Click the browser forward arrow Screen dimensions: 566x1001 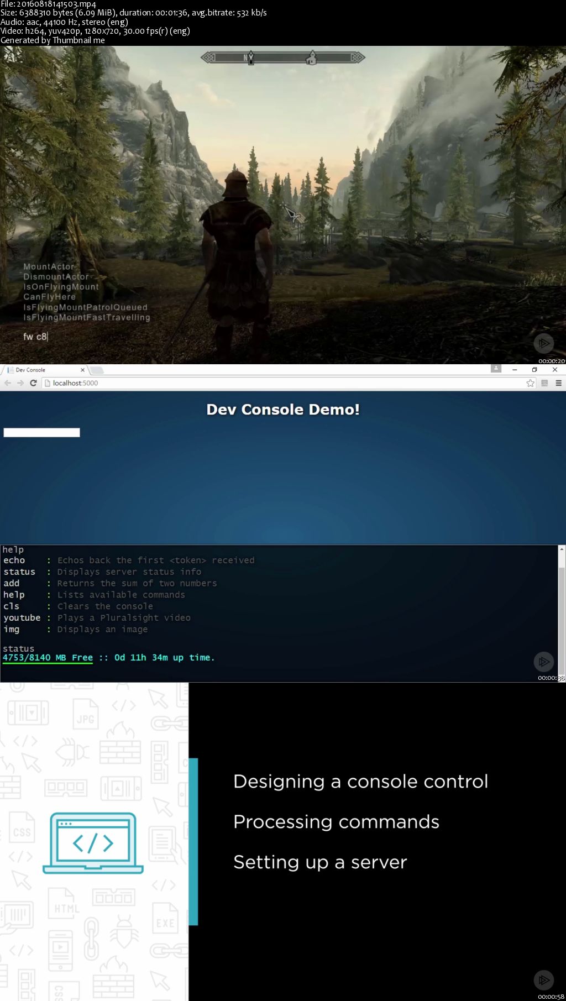pos(20,383)
